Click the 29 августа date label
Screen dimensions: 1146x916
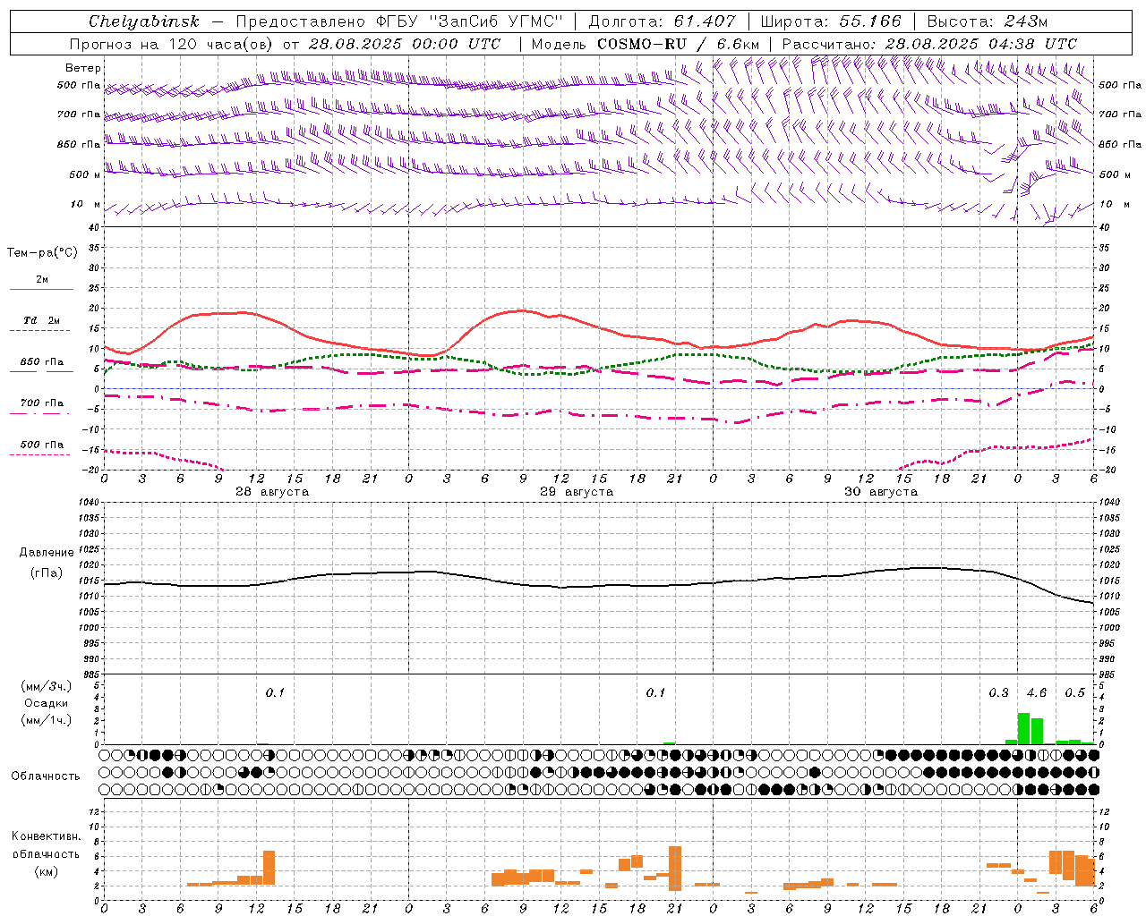click(577, 492)
